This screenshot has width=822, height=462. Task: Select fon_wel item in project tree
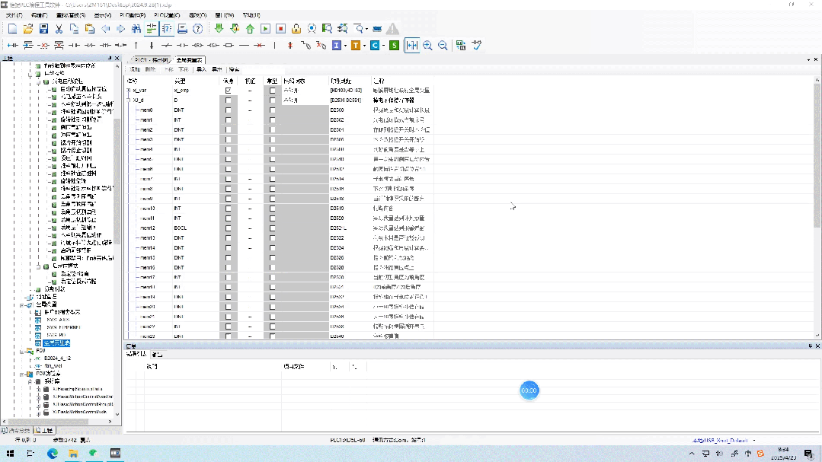[53, 365]
